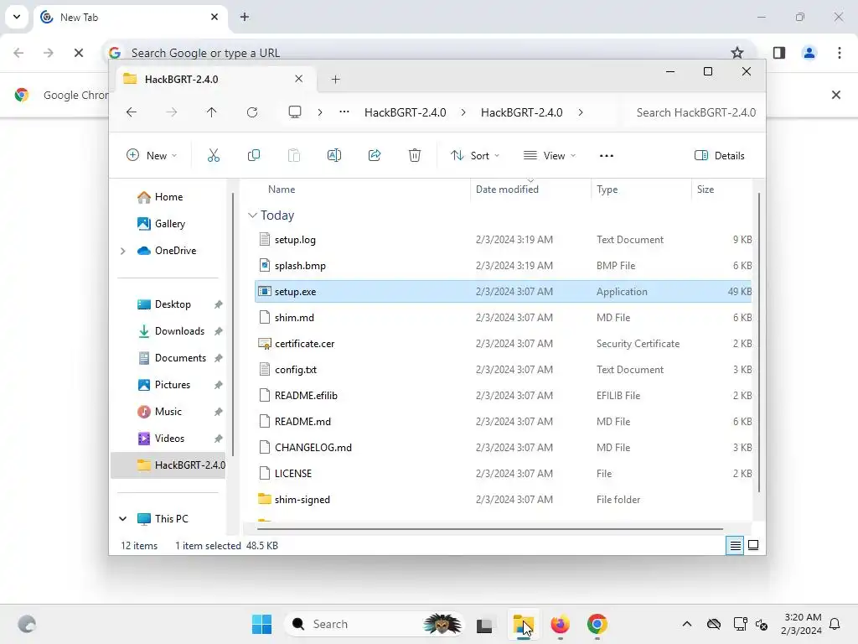Image resolution: width=858 pixels, height=644 pixels.
Task: Click the Search HackBGRT-2.4.0 box
Action: tap(695, 112)
